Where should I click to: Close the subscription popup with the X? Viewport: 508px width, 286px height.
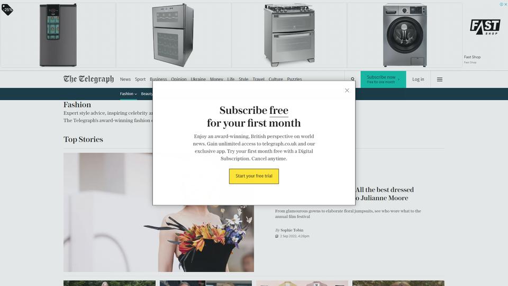coord(347,91)
